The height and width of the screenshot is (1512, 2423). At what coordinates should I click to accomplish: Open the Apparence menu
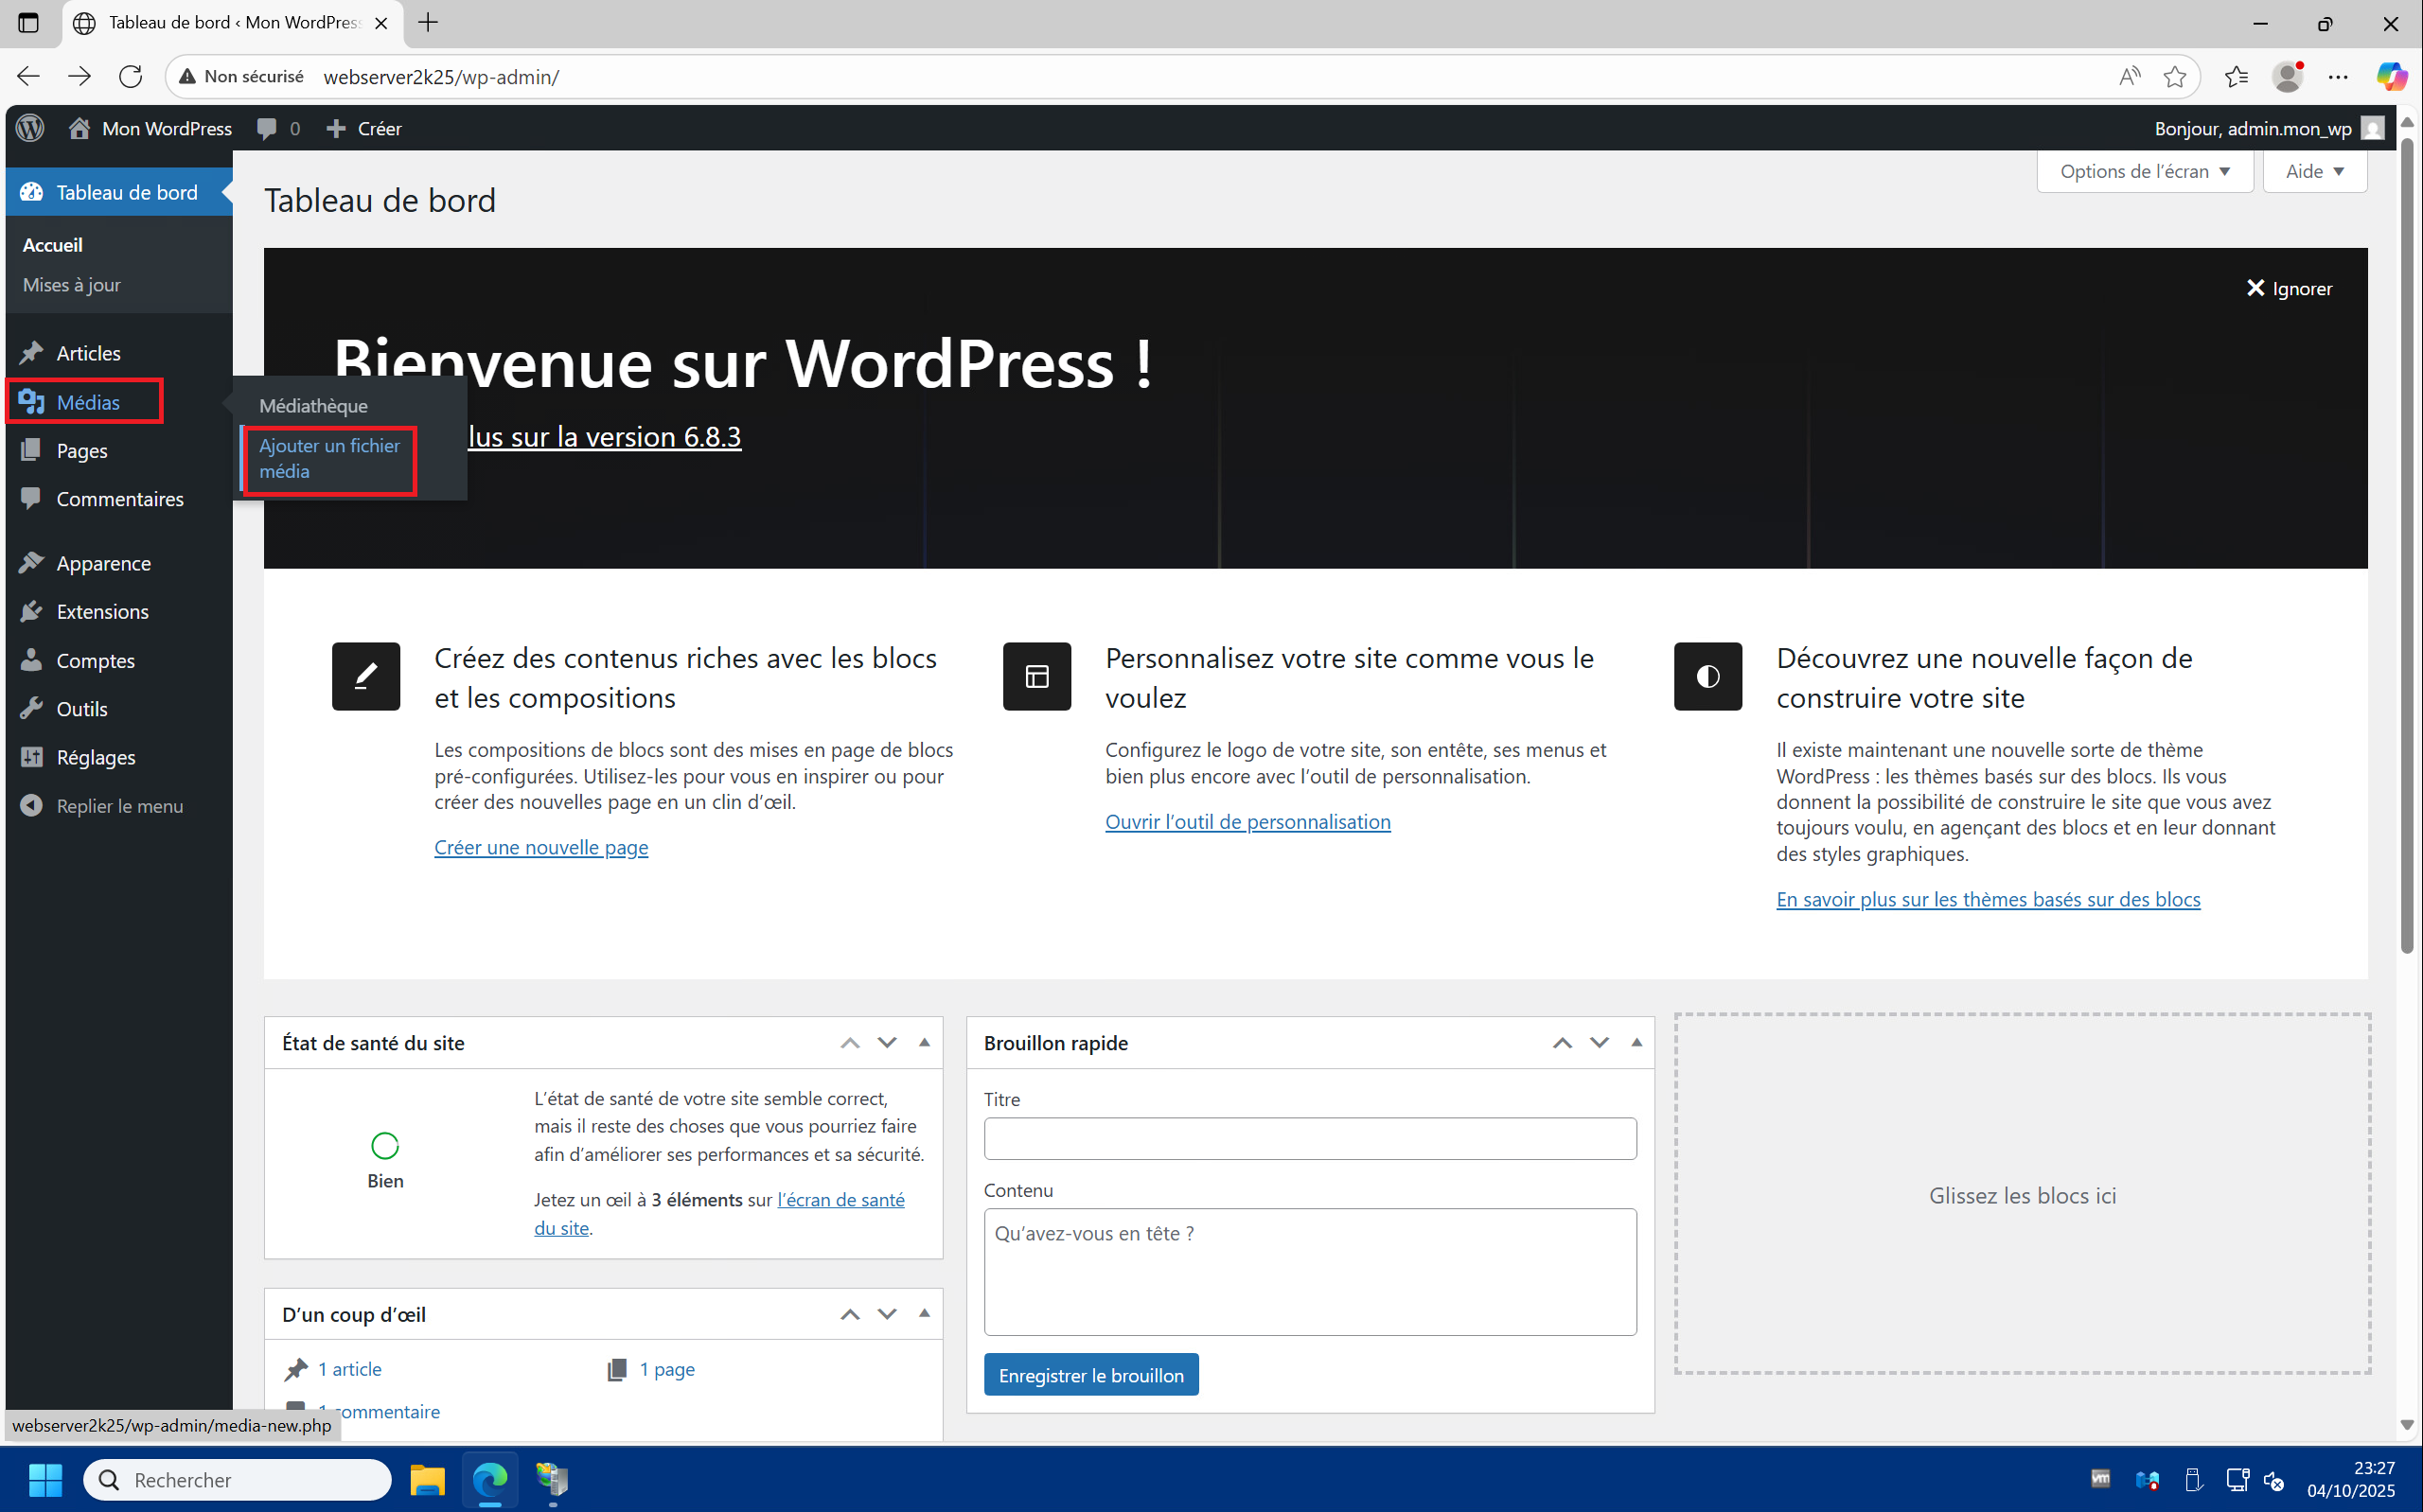pos(103,563)
